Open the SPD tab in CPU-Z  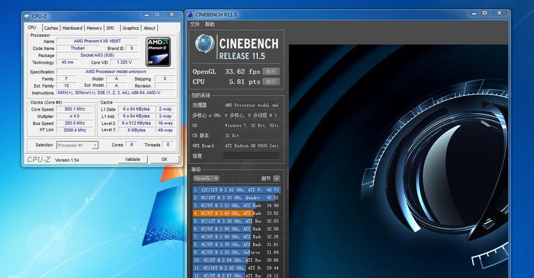click(110, 28)
